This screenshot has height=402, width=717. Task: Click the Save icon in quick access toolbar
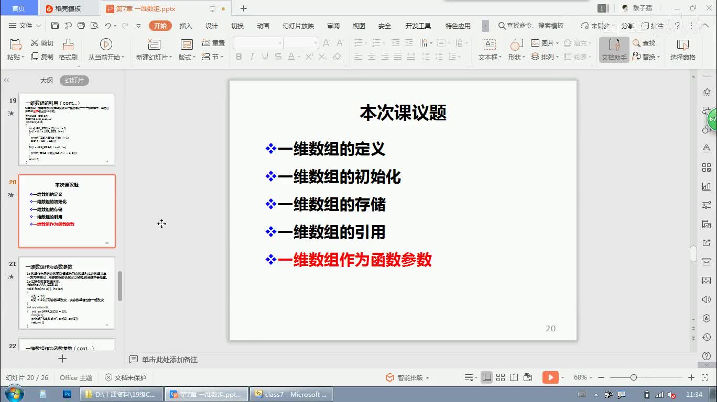pos(55,25)
